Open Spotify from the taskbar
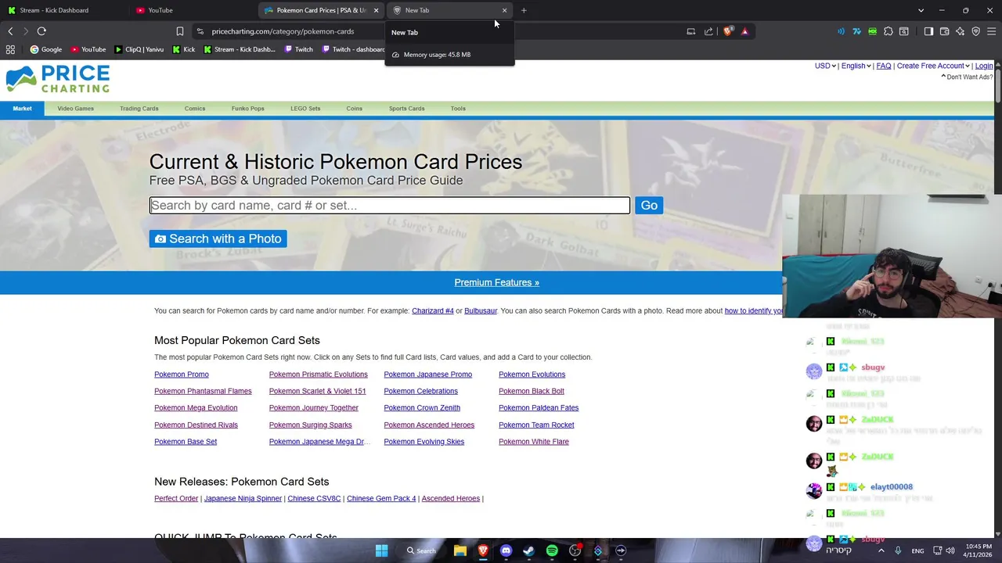1002x563 pixels. [x=552, y=550]
